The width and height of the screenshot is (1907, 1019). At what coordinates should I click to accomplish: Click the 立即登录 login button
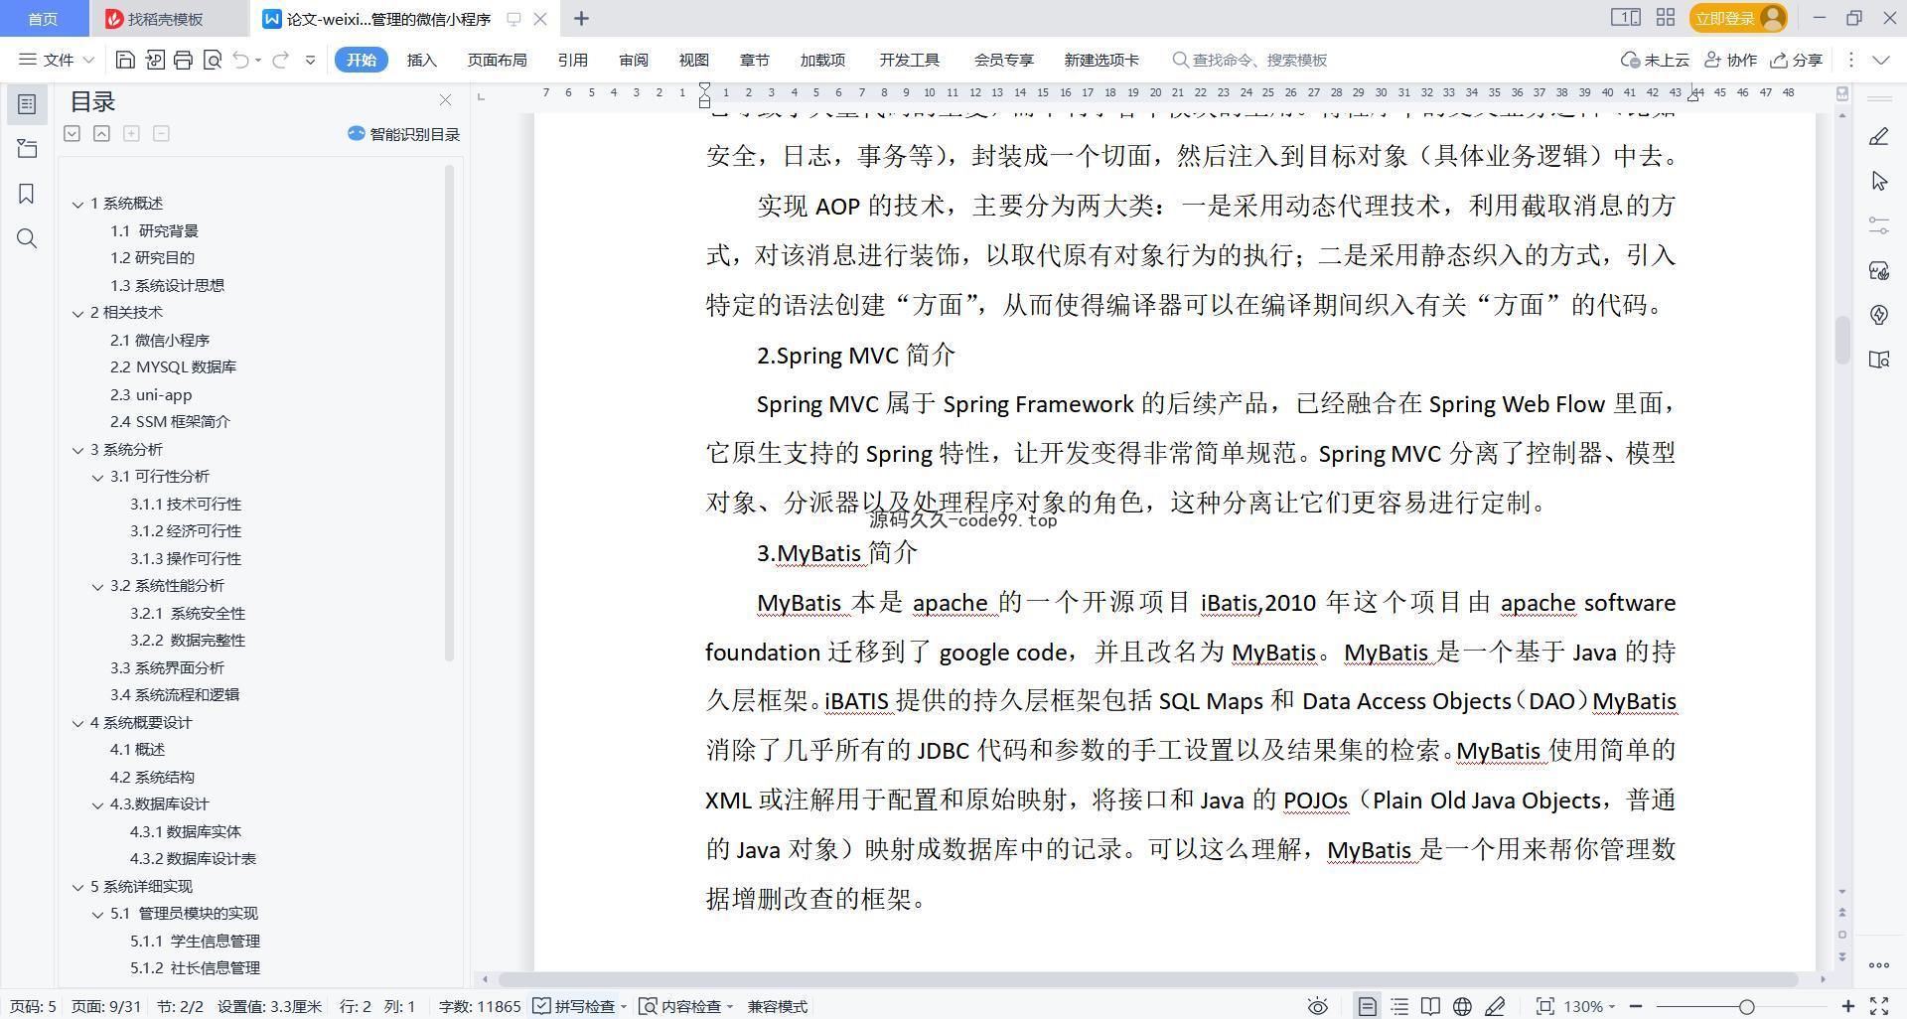(1738, 18)
